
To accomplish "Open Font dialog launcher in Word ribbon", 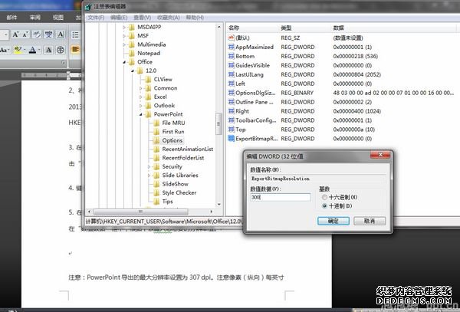I will [64, 62].
